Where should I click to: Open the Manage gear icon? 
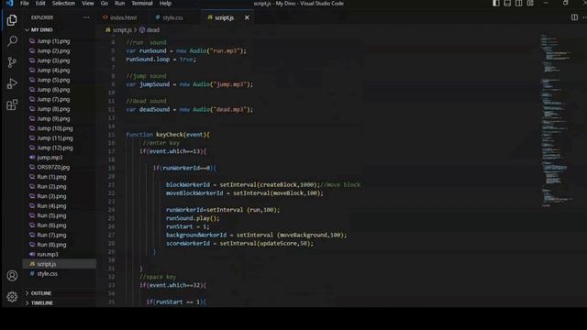pos(12,297)
